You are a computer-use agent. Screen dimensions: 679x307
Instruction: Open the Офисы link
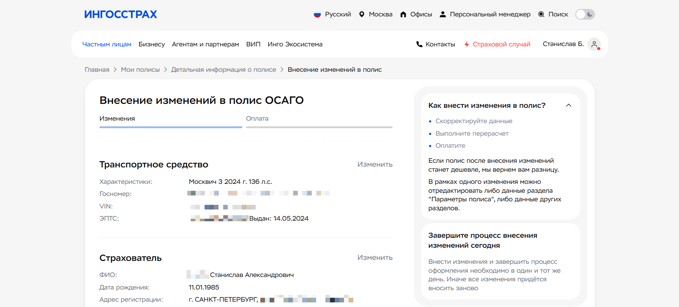point(421,14)
